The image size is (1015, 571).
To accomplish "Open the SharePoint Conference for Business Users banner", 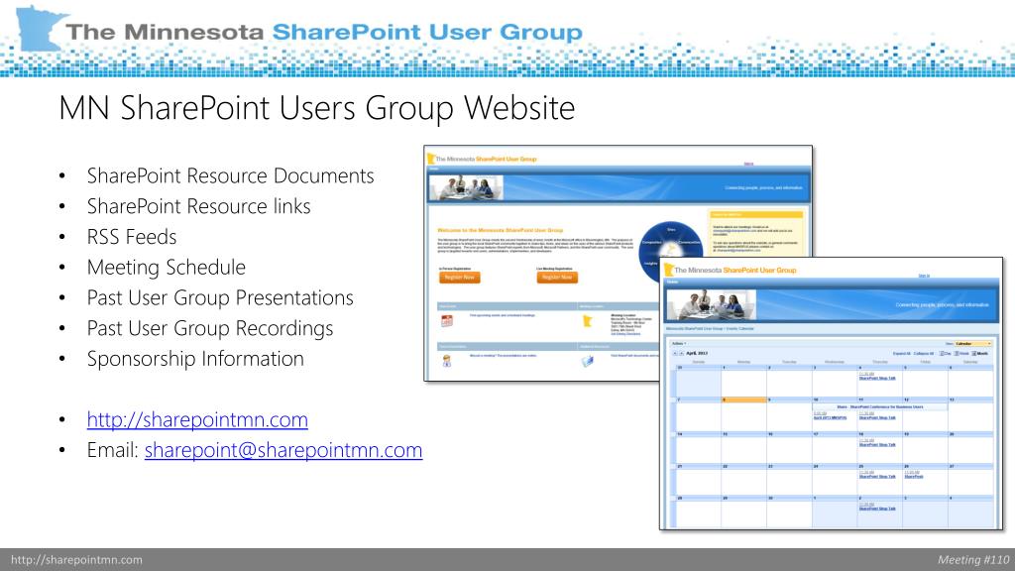I will 880,406.
